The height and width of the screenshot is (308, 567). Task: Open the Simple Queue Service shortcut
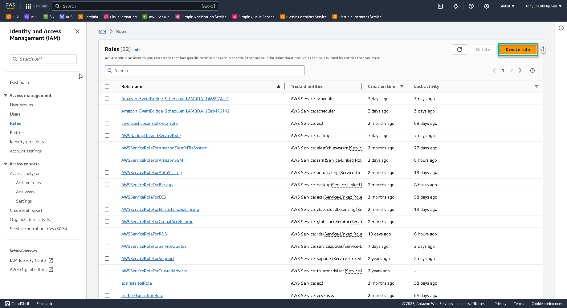click(253, 17)
